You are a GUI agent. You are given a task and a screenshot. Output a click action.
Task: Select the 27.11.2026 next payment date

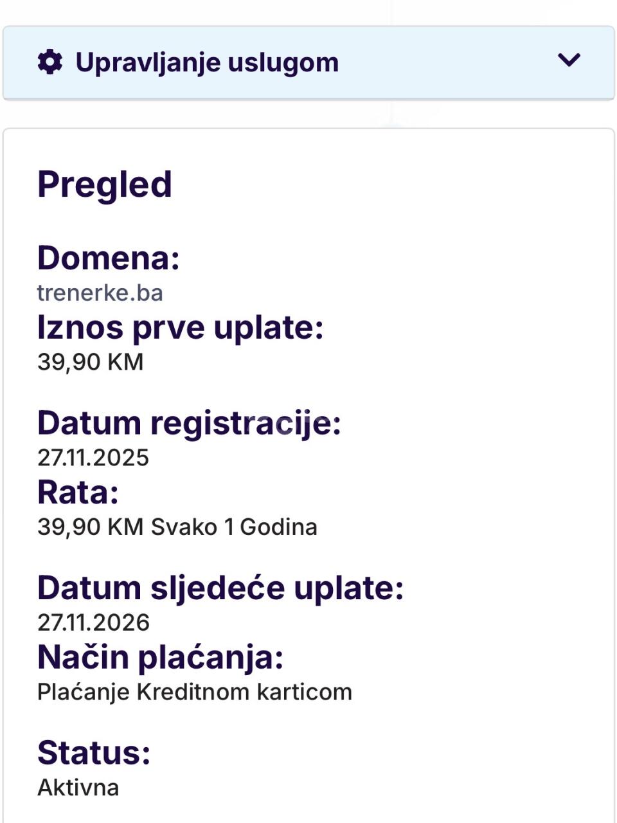pyautogui.click(x=93, y=622)
